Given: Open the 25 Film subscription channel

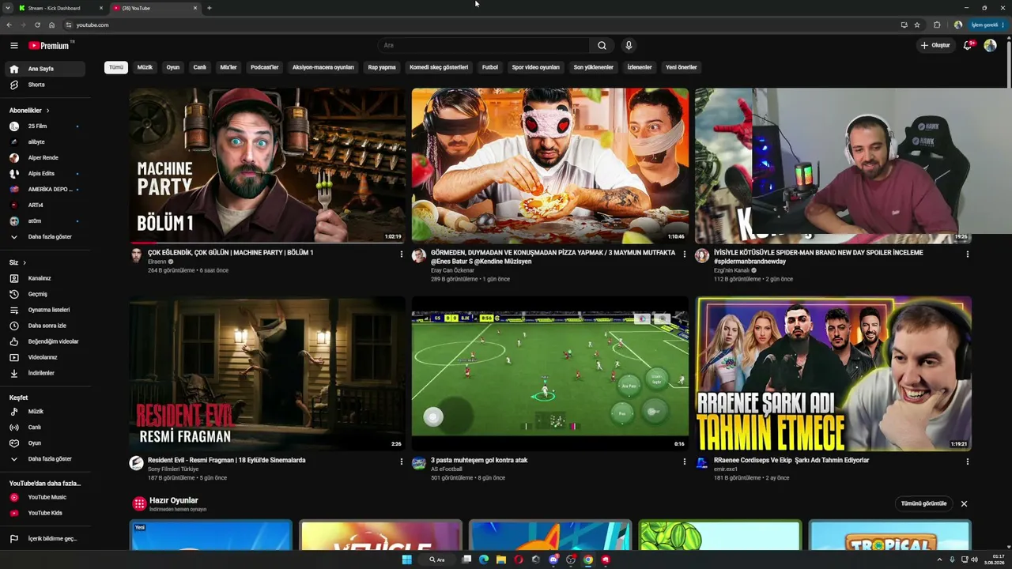Looking at the screenshot, I should (x=44, y=126).
